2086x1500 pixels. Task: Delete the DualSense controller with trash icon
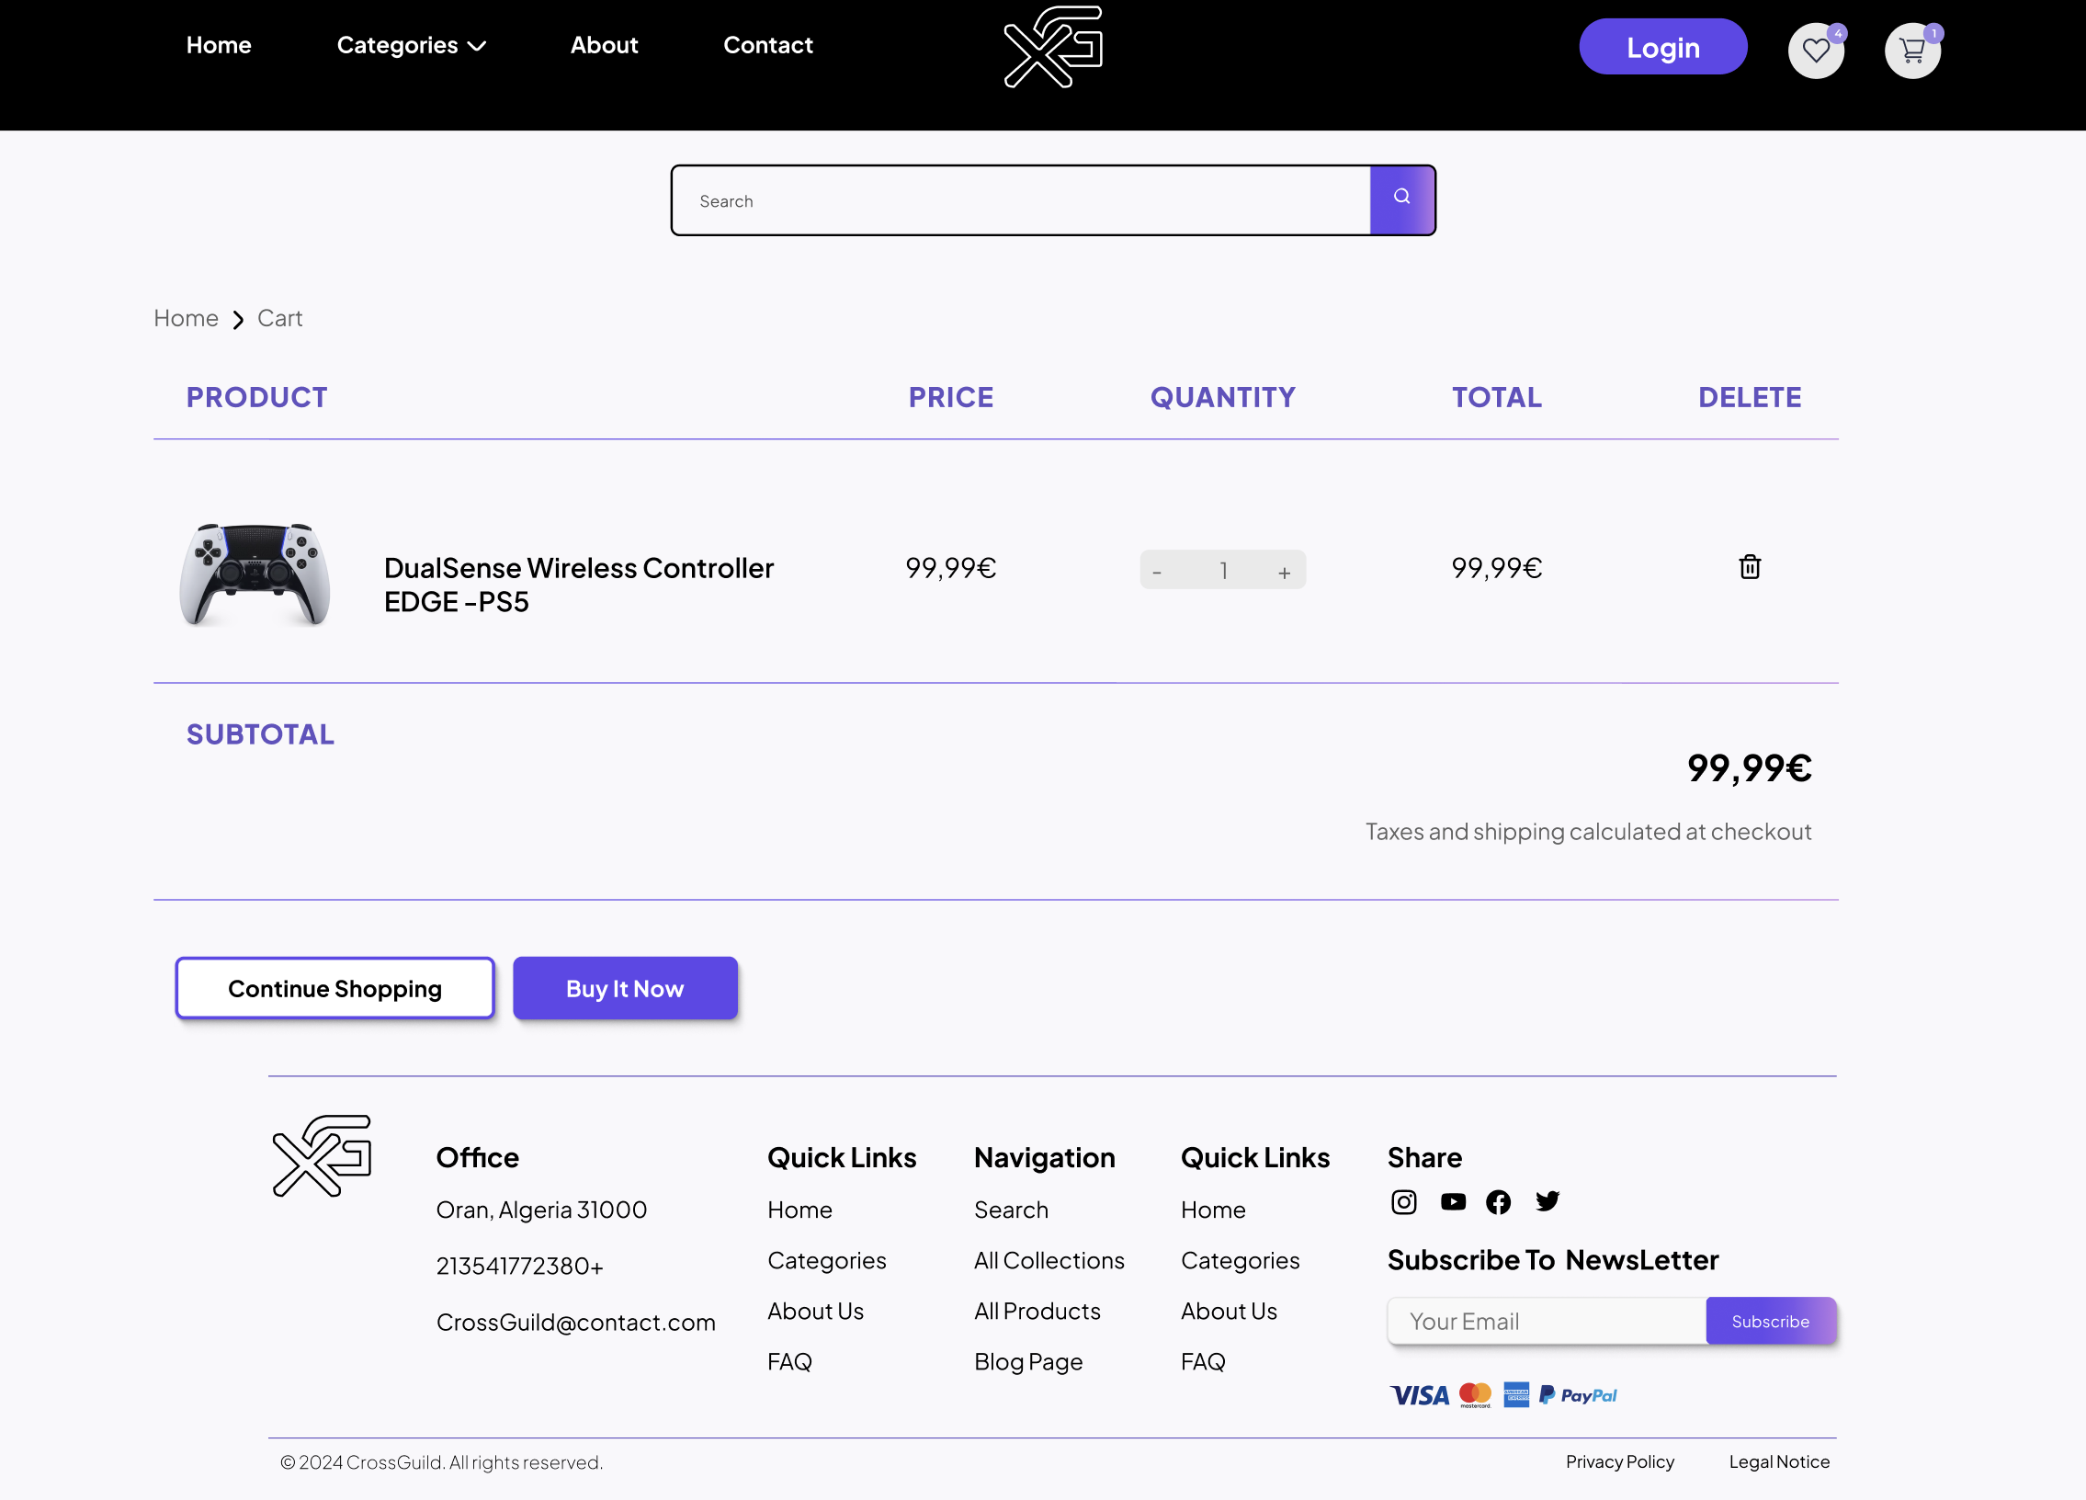pyautogui.click(x=1750, y=567)
